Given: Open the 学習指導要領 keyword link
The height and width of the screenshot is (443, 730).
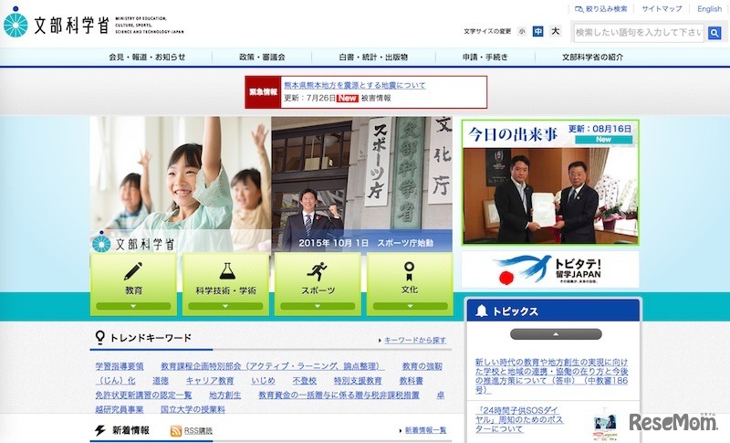Looking at the screenshot, I should (120, 366).
